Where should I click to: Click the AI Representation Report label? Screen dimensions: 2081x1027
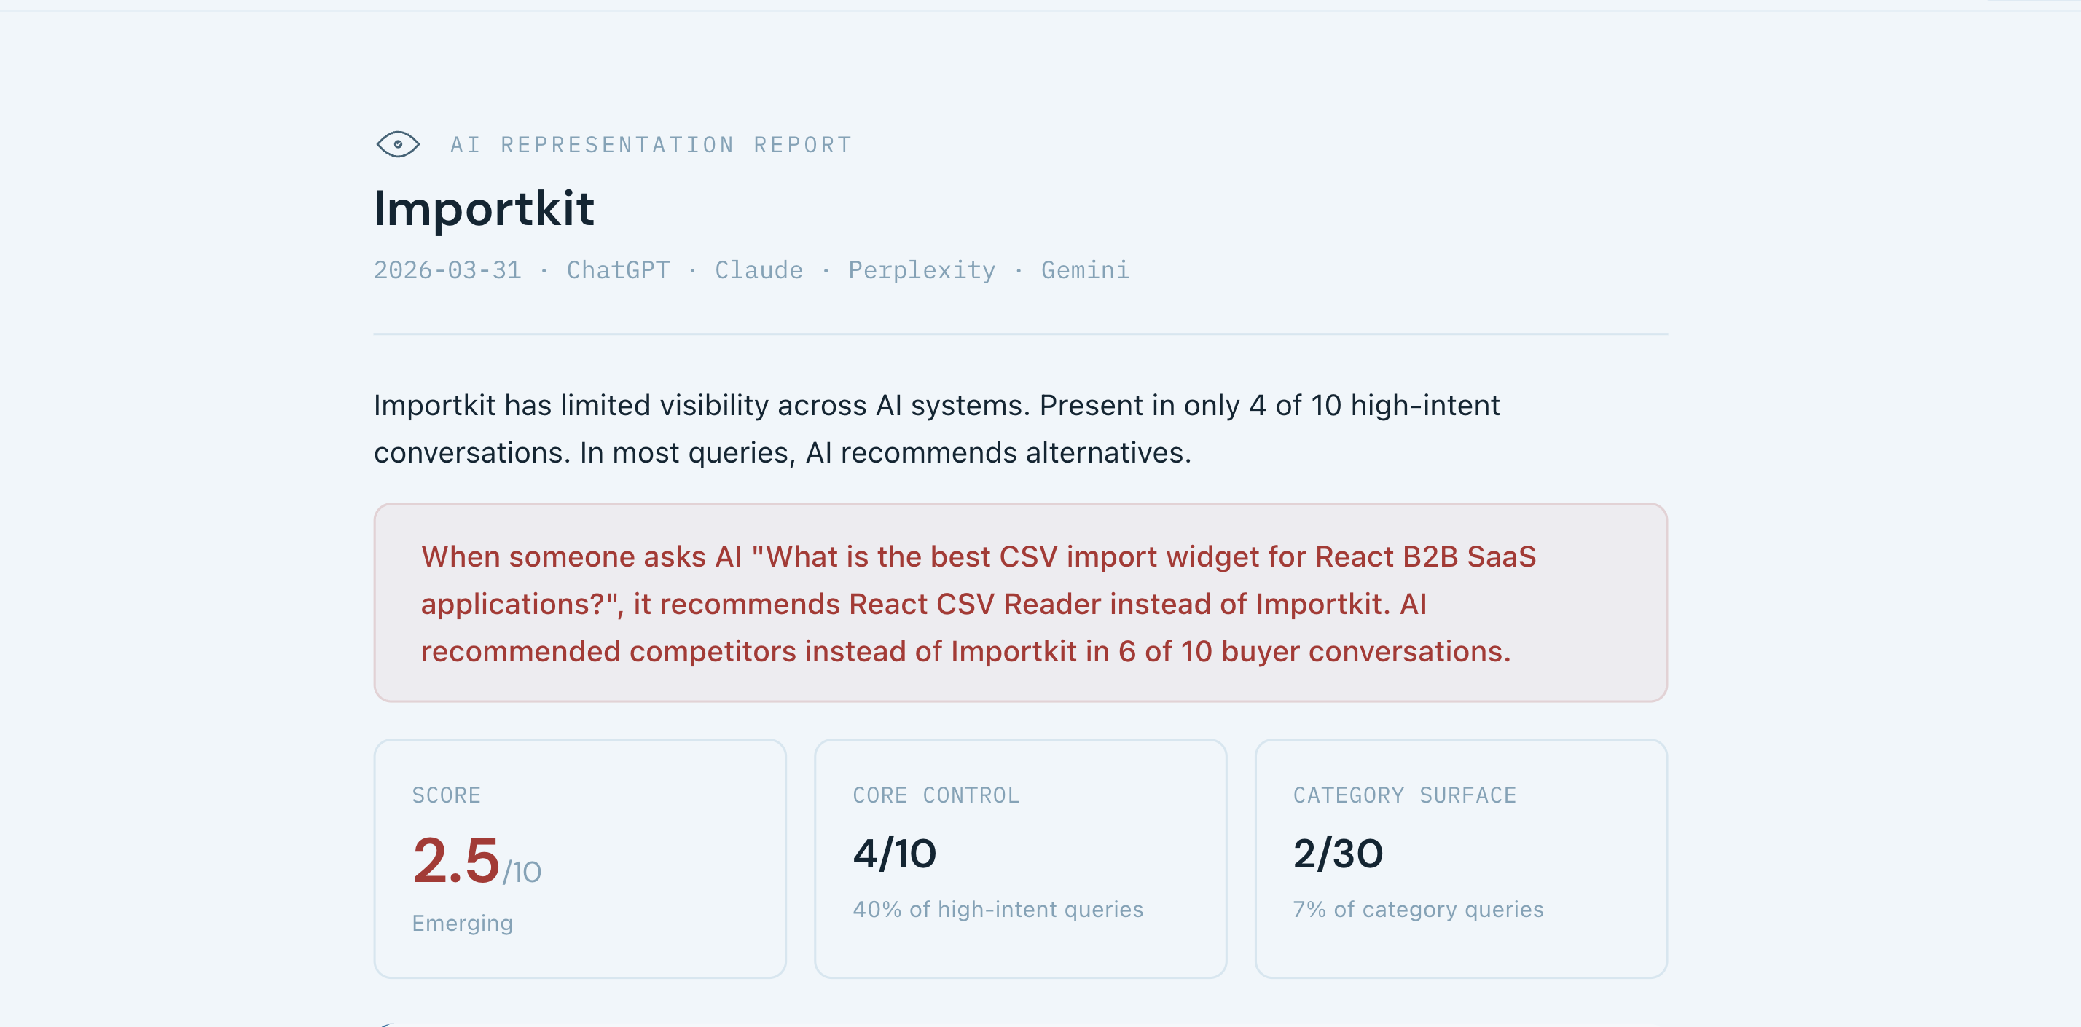click(650, 146)
